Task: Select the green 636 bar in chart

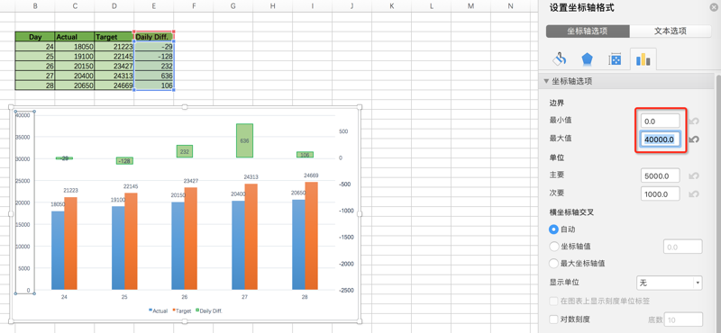Action: point(244,140)
